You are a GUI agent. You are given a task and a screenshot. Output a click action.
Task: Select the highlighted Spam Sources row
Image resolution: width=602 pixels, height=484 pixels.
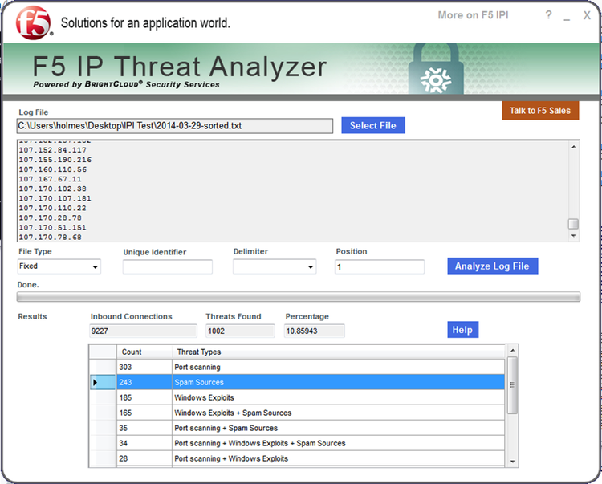[x=297, y=382]
